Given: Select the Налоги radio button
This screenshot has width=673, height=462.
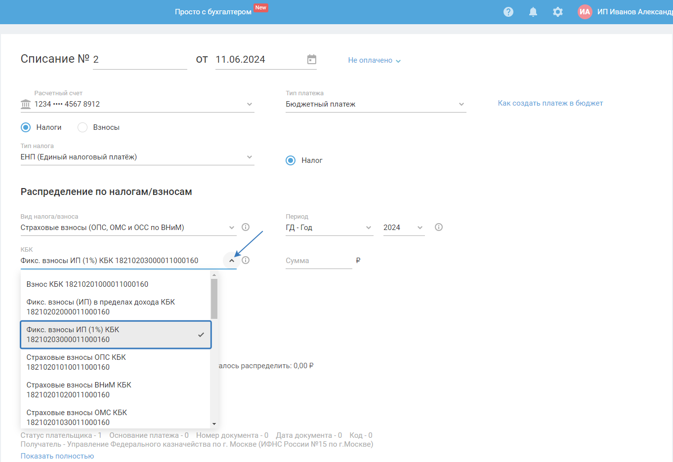Looking at the screenshot, I should [x=26, y=127].
